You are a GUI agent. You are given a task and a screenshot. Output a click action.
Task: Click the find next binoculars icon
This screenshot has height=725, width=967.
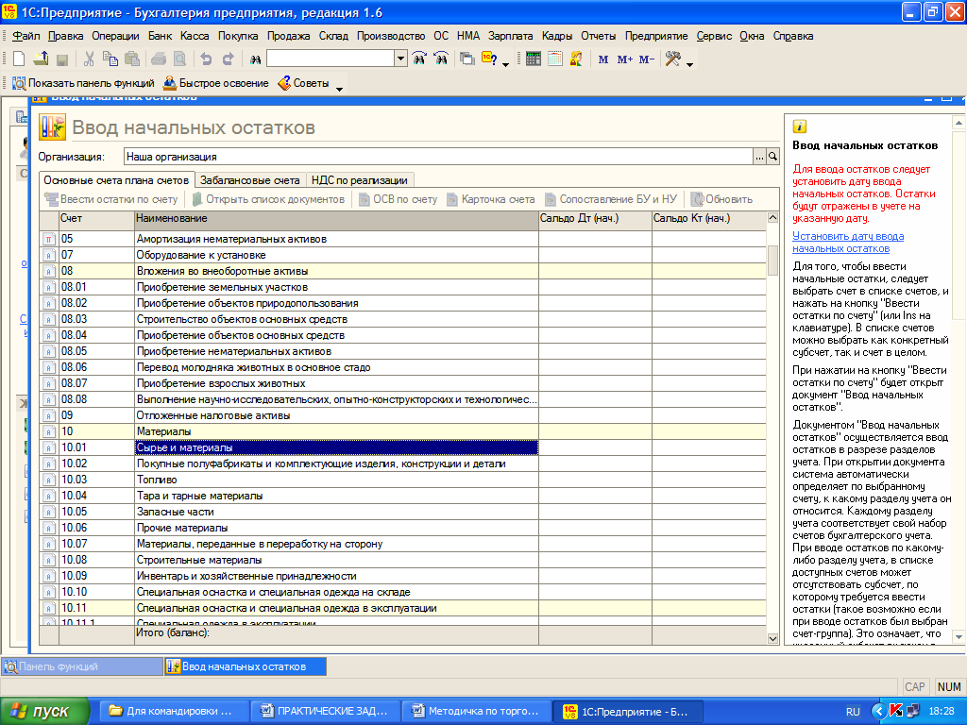pos(419,59)
